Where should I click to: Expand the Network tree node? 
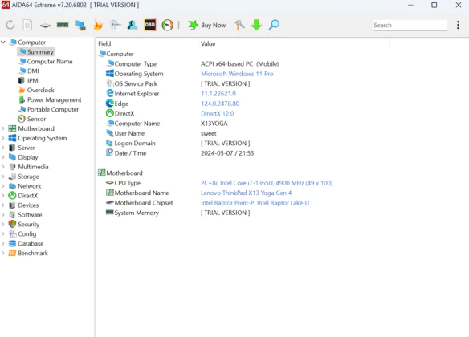pos(3,186)
